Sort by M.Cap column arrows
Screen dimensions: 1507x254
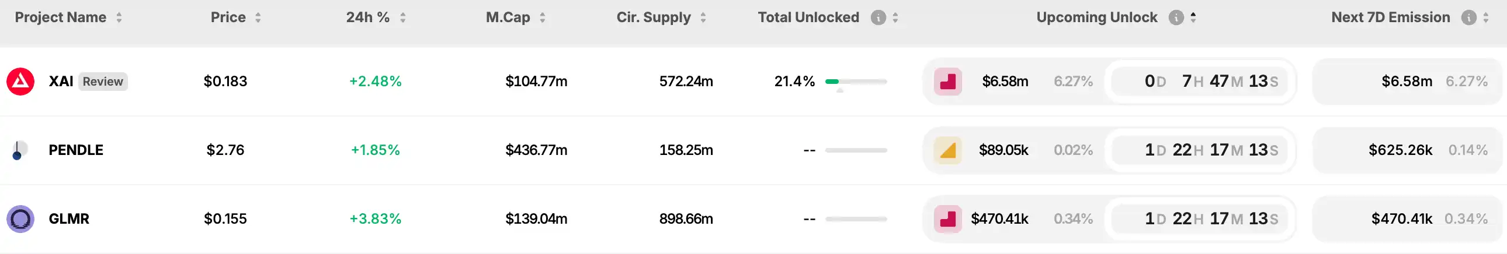click(x=543, y=17)
